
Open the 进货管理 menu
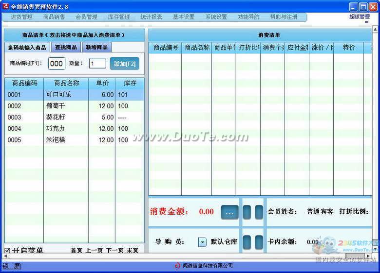pos(21,17)
